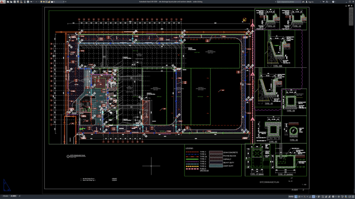Click the hardware acceleration status icon
Screen dimensions: 355x199
point(345,197)
